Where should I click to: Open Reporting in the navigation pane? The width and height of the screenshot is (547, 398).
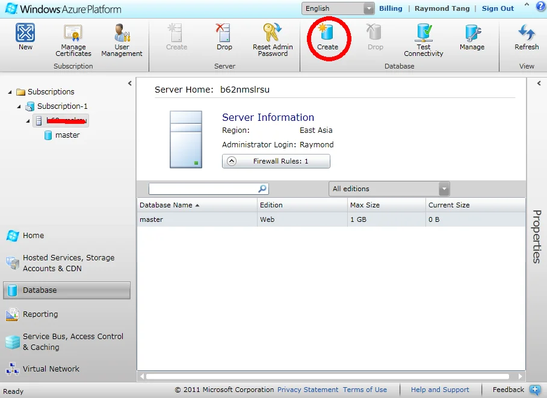click(x=40, y=314)
